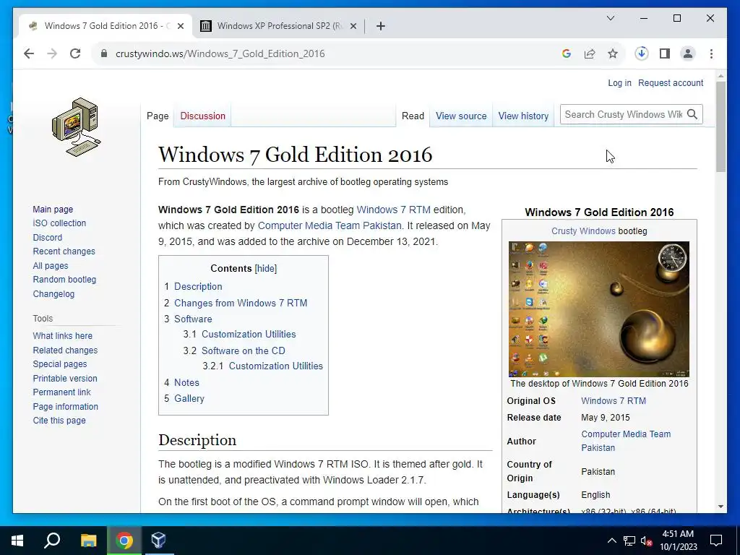
Task: Open the Windows Start menu
Action: [17, 541]
